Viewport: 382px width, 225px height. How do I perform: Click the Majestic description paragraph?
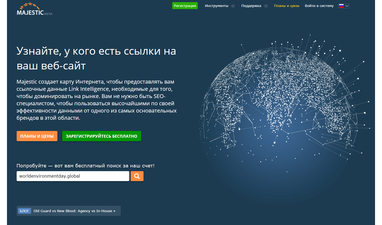[97, 100]
